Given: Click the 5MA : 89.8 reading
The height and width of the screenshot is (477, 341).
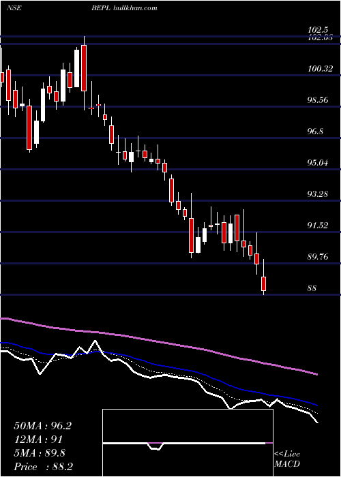Looking at the screenshot, I should tap(40, 453).
